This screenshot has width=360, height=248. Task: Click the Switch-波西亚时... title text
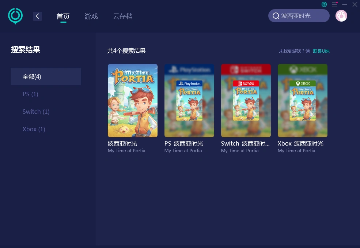[245, 144]
